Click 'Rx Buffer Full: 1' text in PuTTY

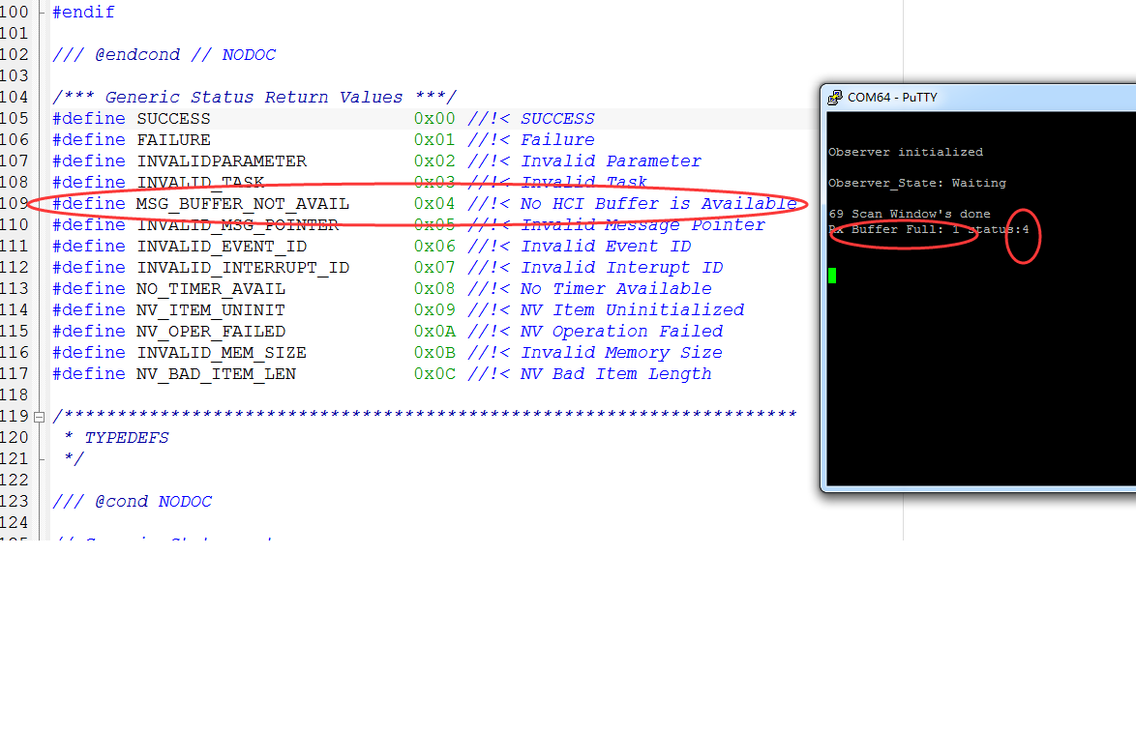click(x=894, y=229)
